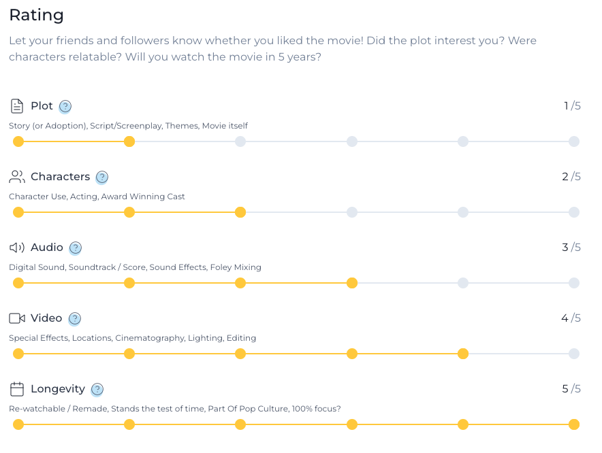Click the Audio speaker icon
602x453 pixels.
point(17,248)
